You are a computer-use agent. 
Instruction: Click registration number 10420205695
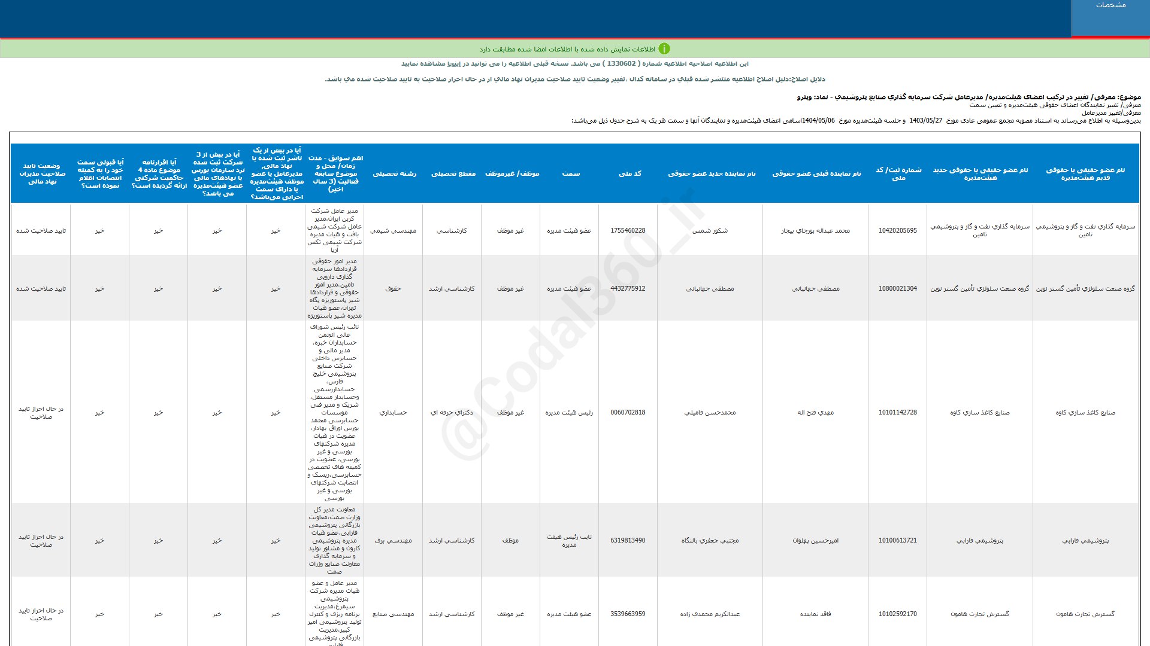coord(897,230)
